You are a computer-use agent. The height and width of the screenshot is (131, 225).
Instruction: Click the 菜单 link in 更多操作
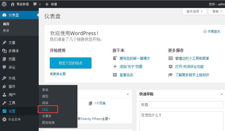click(206, 58)
